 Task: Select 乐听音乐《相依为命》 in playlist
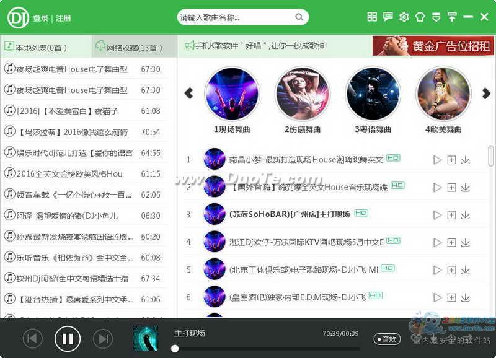(84, 258)
